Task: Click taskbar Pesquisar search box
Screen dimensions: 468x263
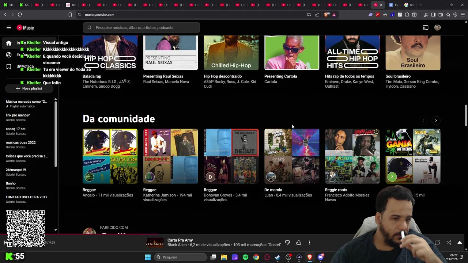Action: point(181,257)
